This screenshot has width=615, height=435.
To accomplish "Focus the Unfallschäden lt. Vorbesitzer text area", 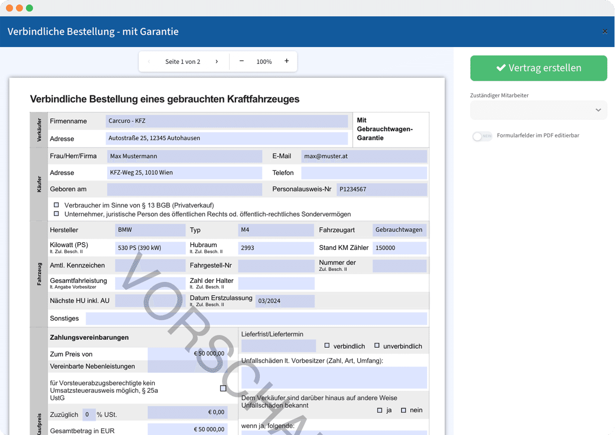I will [x=334, y=378].
